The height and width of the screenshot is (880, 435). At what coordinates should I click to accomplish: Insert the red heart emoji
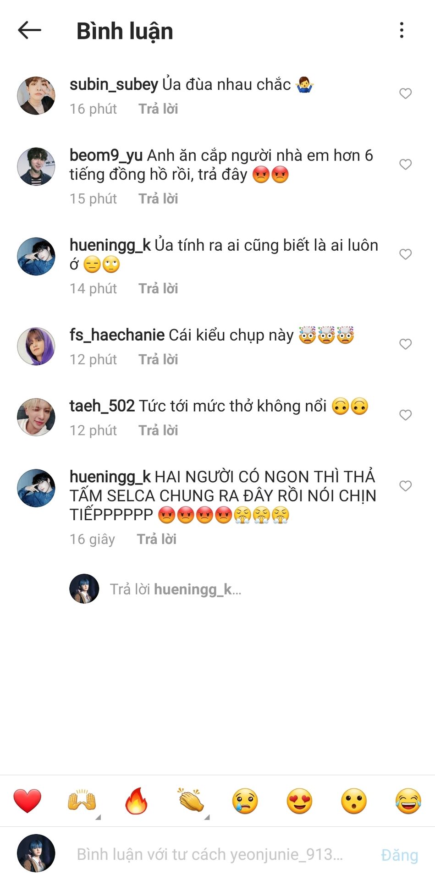point(28,801)
